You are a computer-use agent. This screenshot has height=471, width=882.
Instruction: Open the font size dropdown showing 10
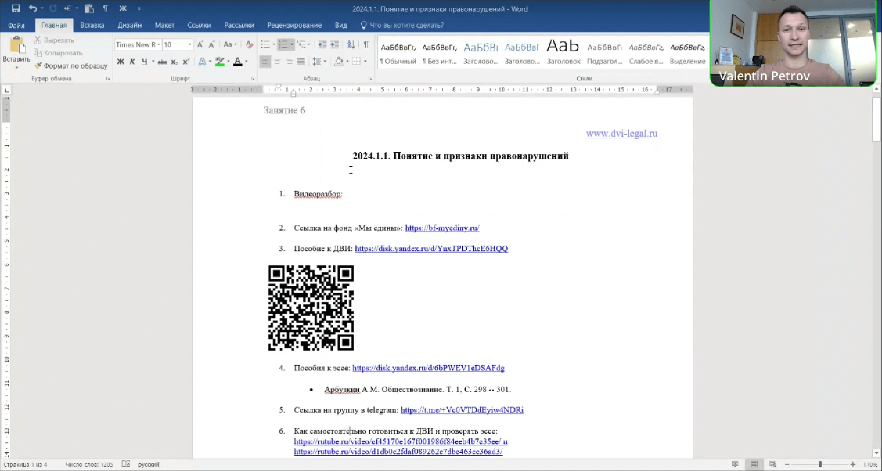pyautogui.click(x=190, y=44)
